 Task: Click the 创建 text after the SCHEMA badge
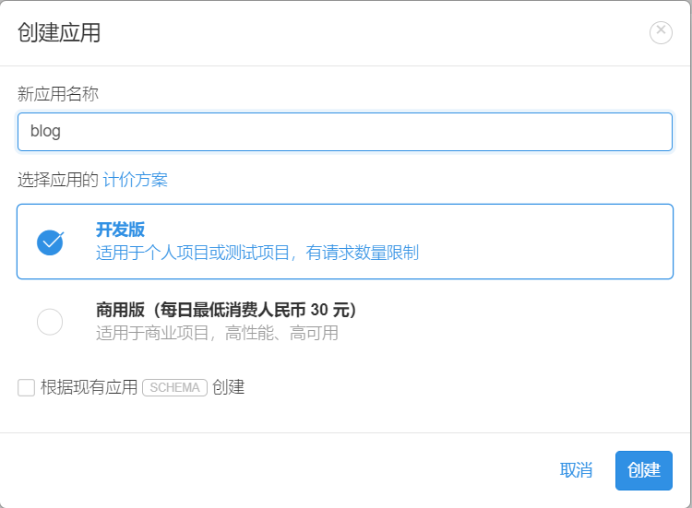point(228,387)
